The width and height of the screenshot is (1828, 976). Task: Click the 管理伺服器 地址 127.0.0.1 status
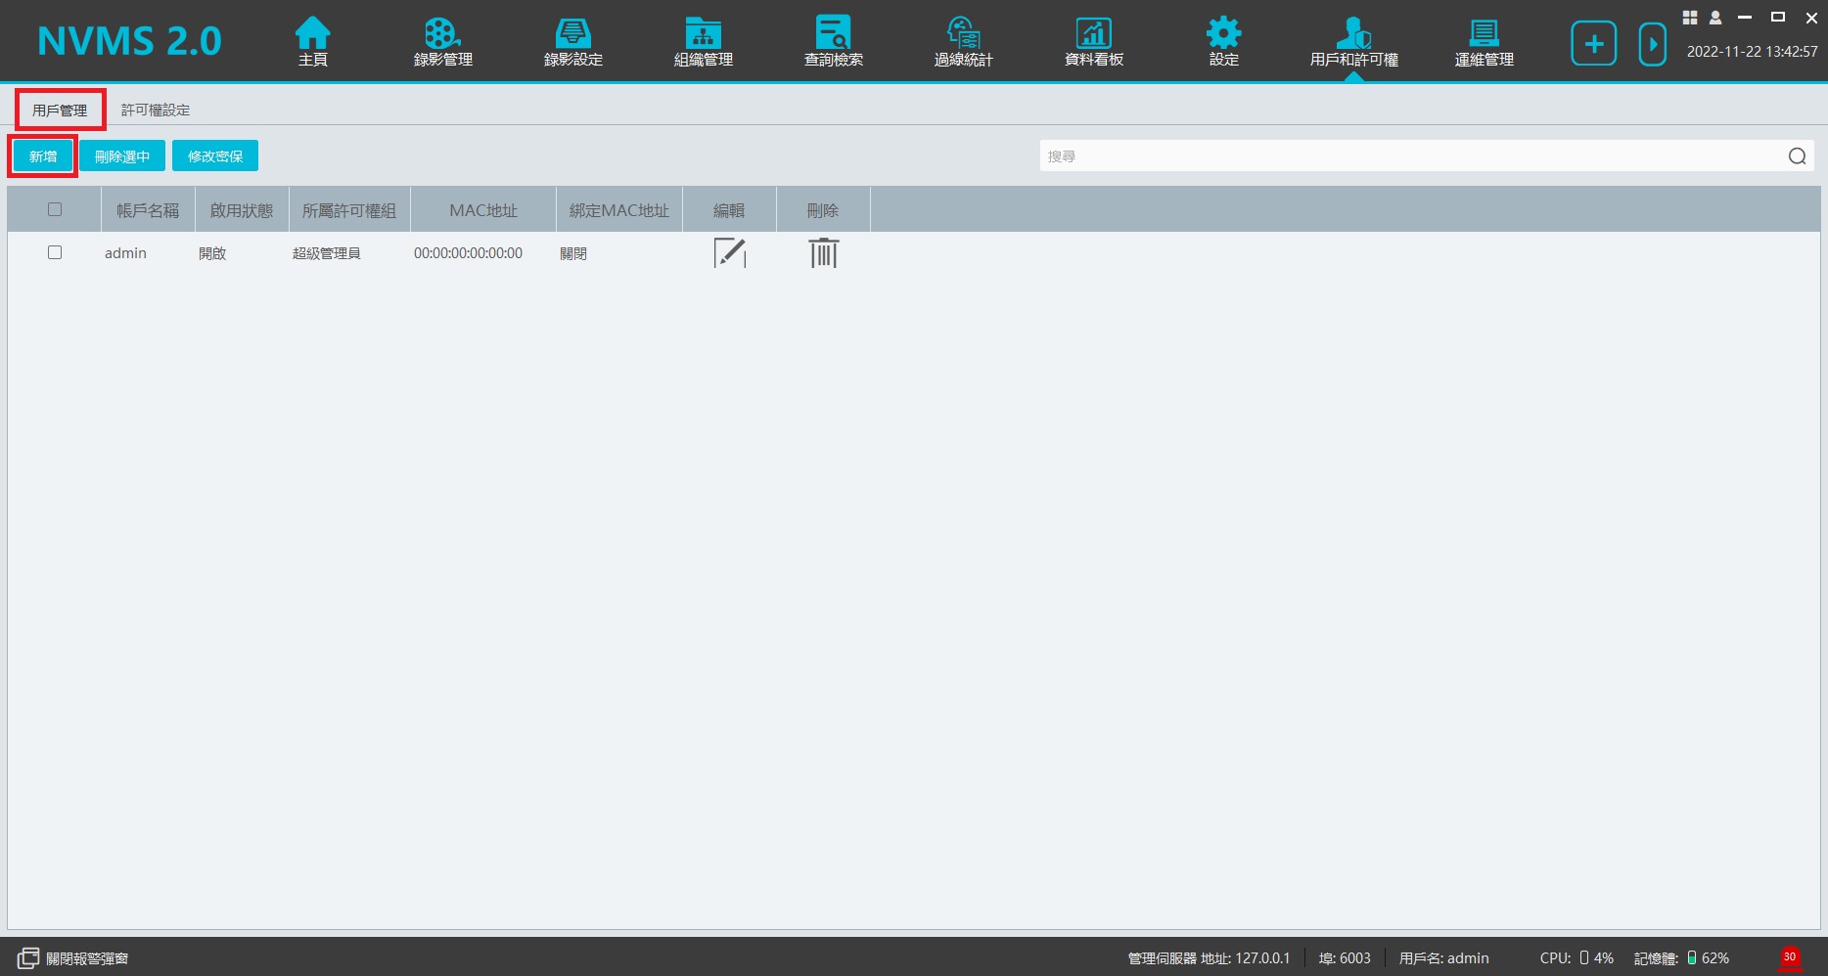1209,958
